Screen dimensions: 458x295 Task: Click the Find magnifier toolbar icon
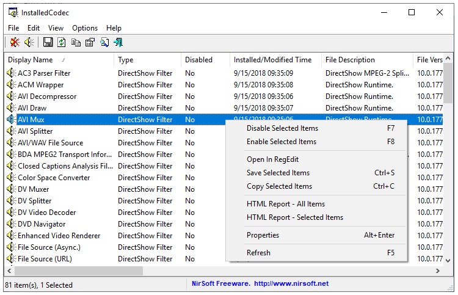coord(104,42)
